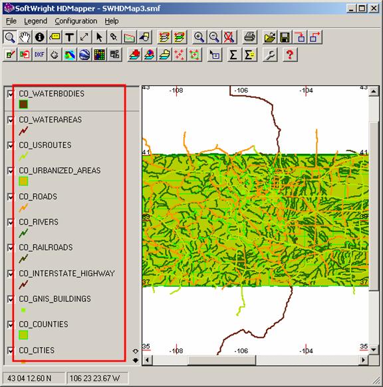The width and height of the screenshot is (383, 387).
Task: Print the map with printer icon
Action: [x=249, y=37]
